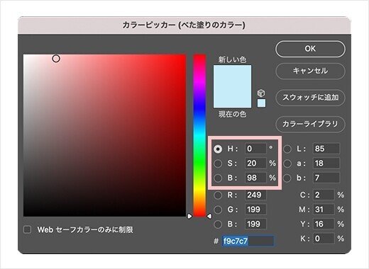Click the R field showing 249
Viewport: 369px width, 269px height.
(x=256, y=195)
